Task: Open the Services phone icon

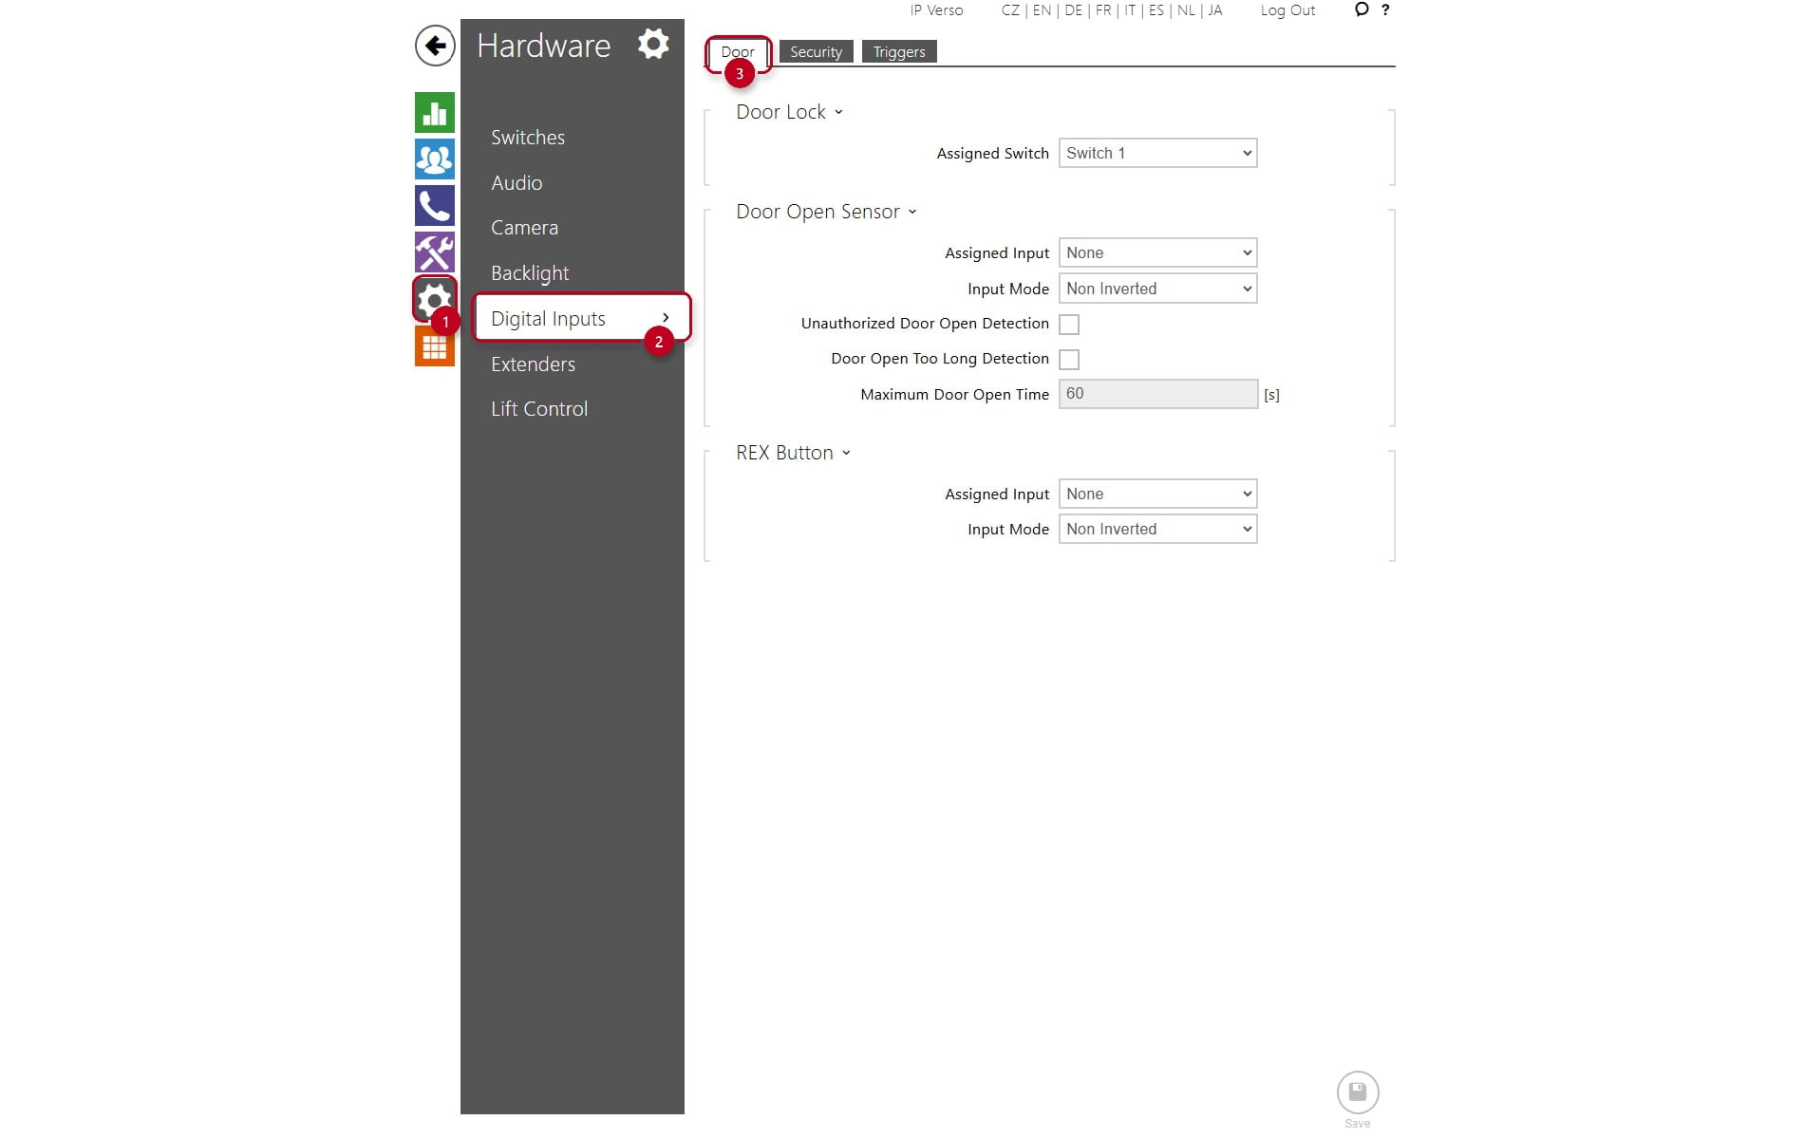Action: click(x=435, y=206)
